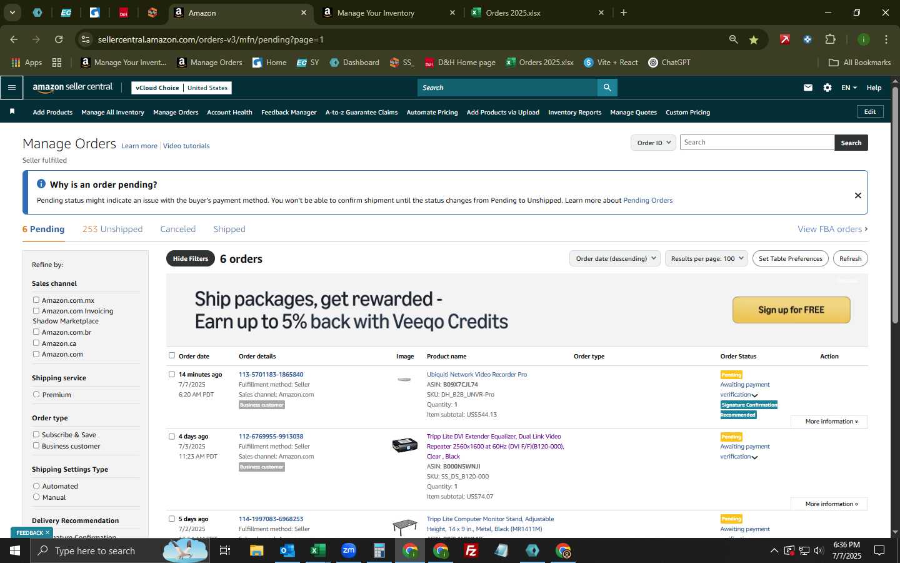Viewport: 900px width, 563px height.
Task: Bookmark this page with the star icon
Action: coord(754,39)
